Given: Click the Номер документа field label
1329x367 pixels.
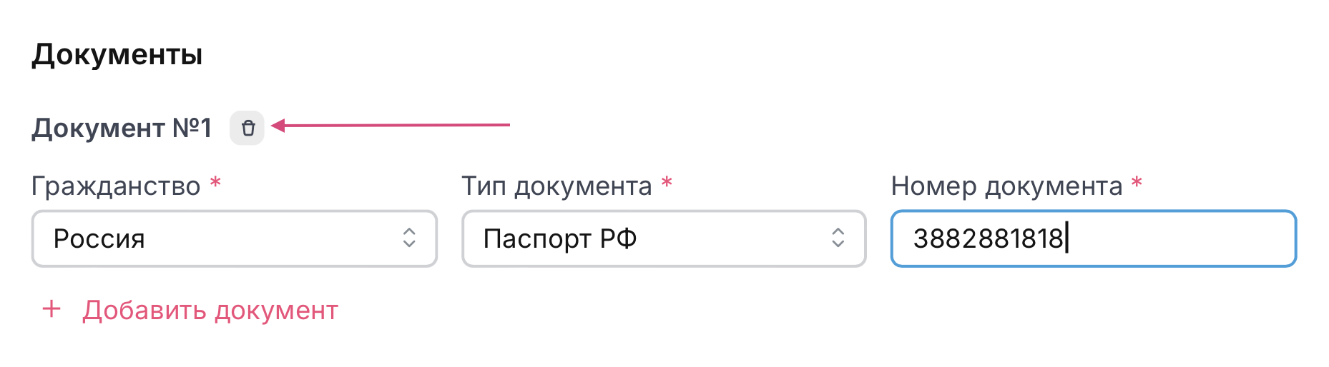Looking at the screenshot, I should (1006, 186).
